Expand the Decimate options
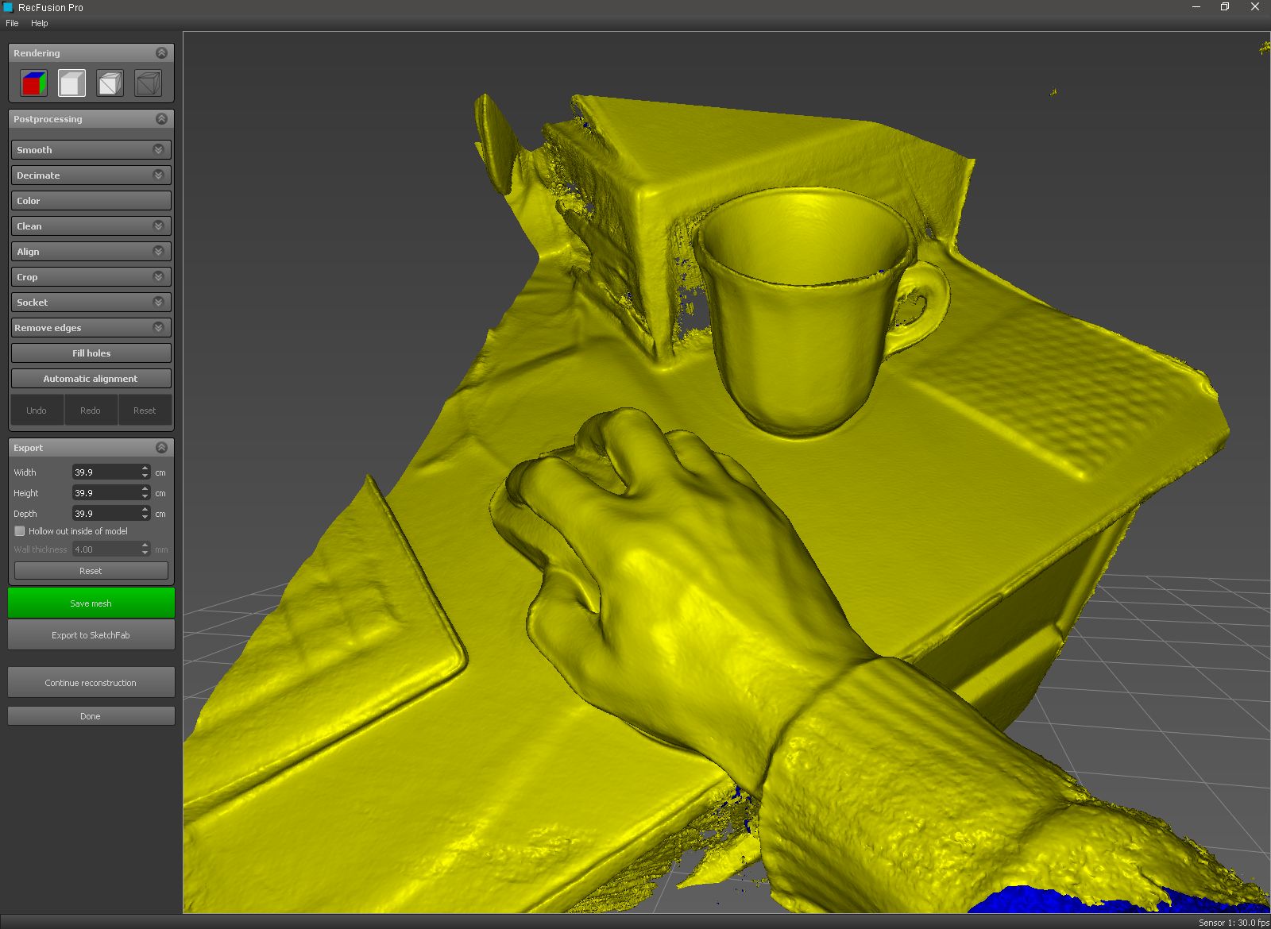This screenshot has height=929, width=1271. pos(158,175)
